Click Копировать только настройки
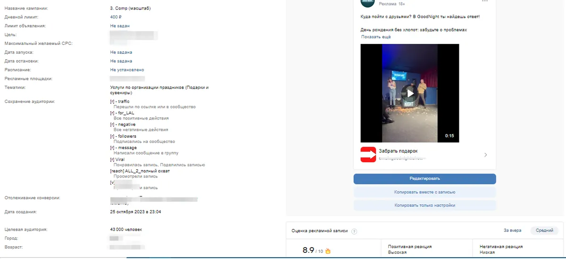566x259 pixels. pyautogui.click(x=424, y=206)
